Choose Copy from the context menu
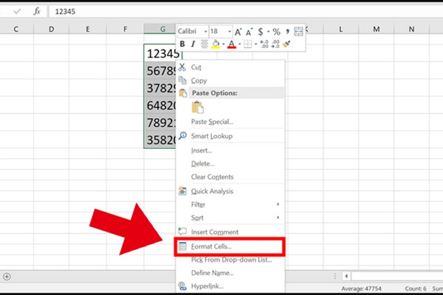Viewport: 443px width, 295px height. point(230,80)
